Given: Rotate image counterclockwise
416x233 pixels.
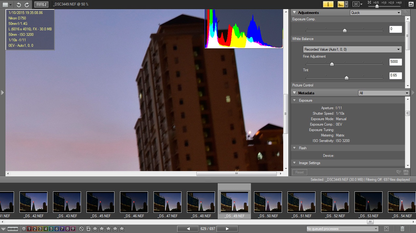Looking at the screenshot, I should click(x=19, y=5).
